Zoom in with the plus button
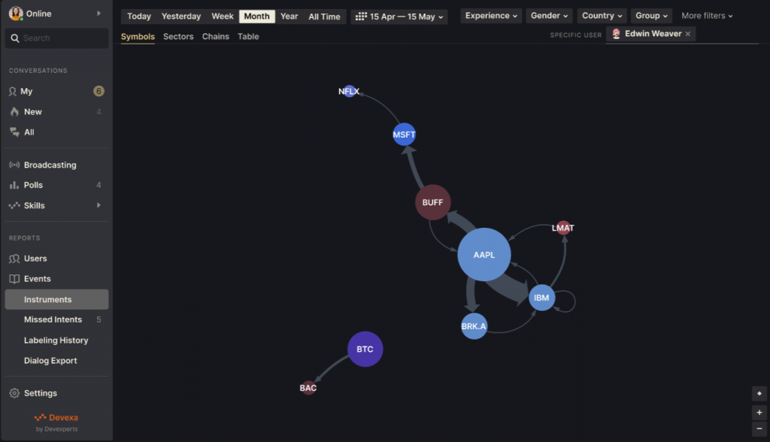Image resolution: width=770 pixels, height=442 pixels. point(759,413)
